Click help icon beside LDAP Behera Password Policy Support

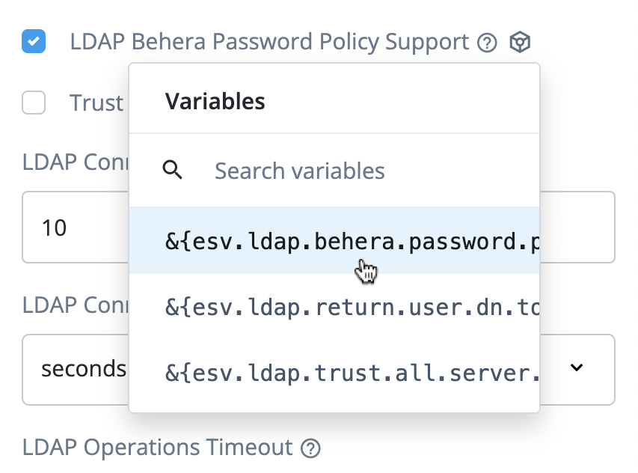(x=487, y=43)
